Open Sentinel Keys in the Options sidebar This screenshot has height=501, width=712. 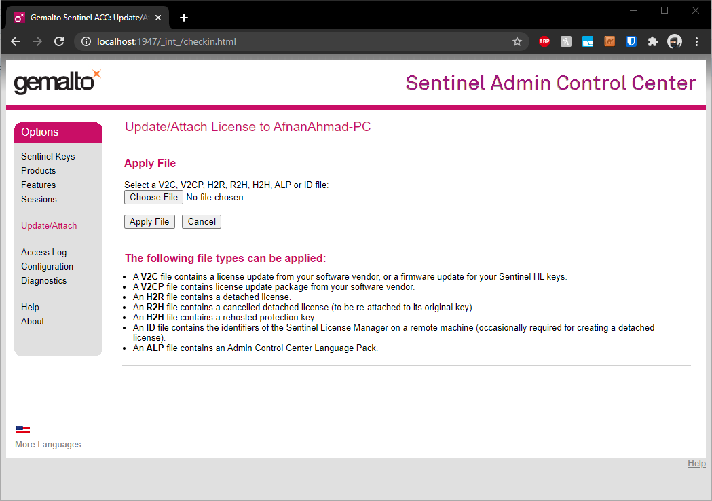(48, 156)
